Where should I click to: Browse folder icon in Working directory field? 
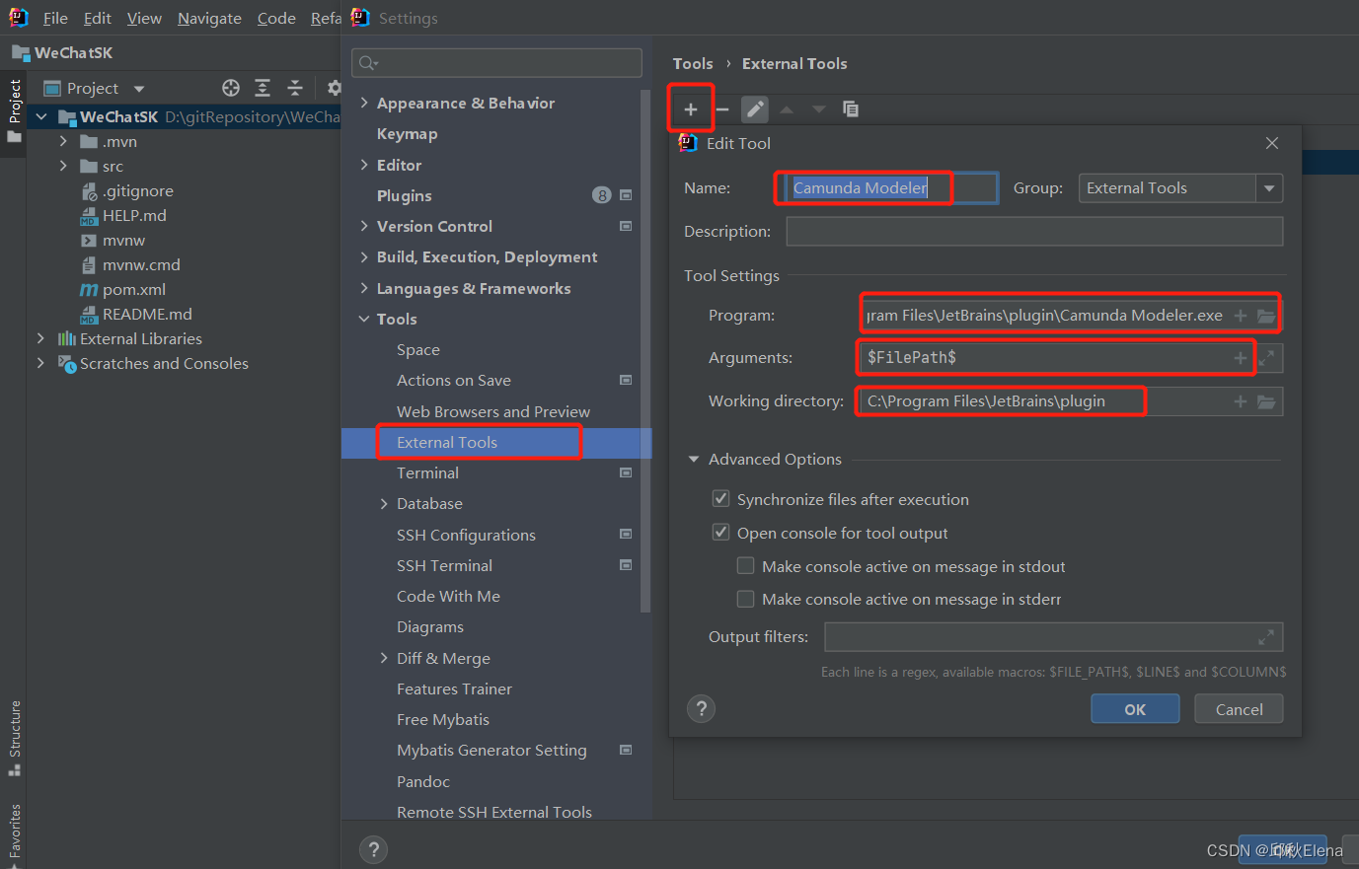click(x=1266, y=401)
